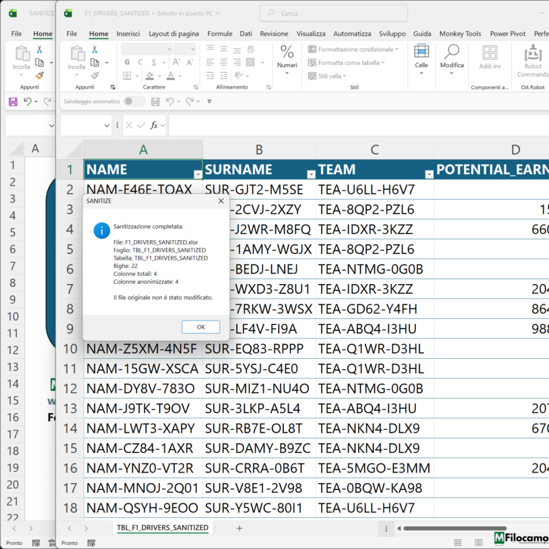Open the Monkey Tools tab

pos(460,34)
